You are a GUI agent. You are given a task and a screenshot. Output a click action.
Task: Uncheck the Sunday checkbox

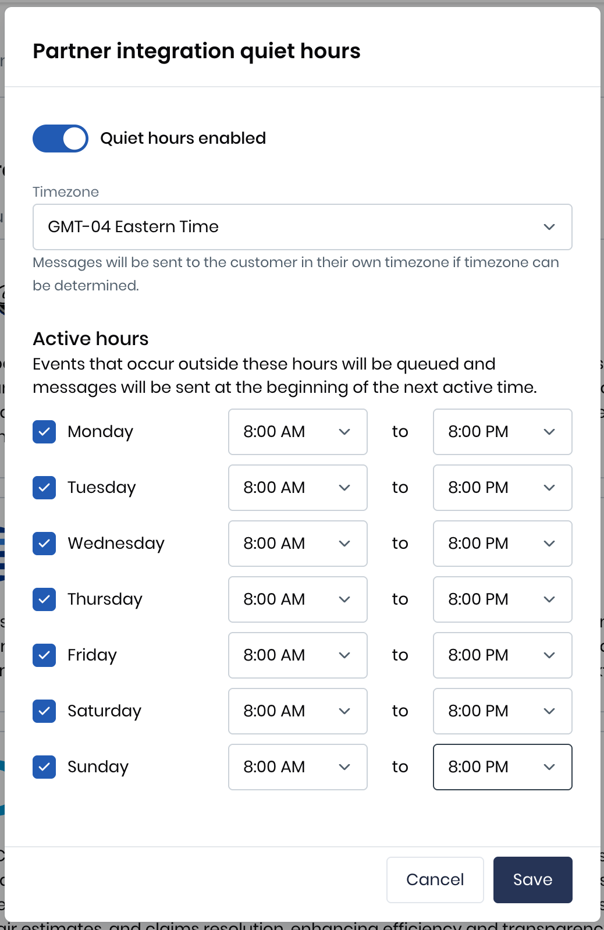[x=44, y=767]
